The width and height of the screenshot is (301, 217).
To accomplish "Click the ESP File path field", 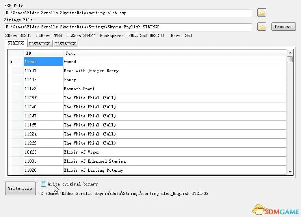I will pyautogui.click(x=128, y=13).
